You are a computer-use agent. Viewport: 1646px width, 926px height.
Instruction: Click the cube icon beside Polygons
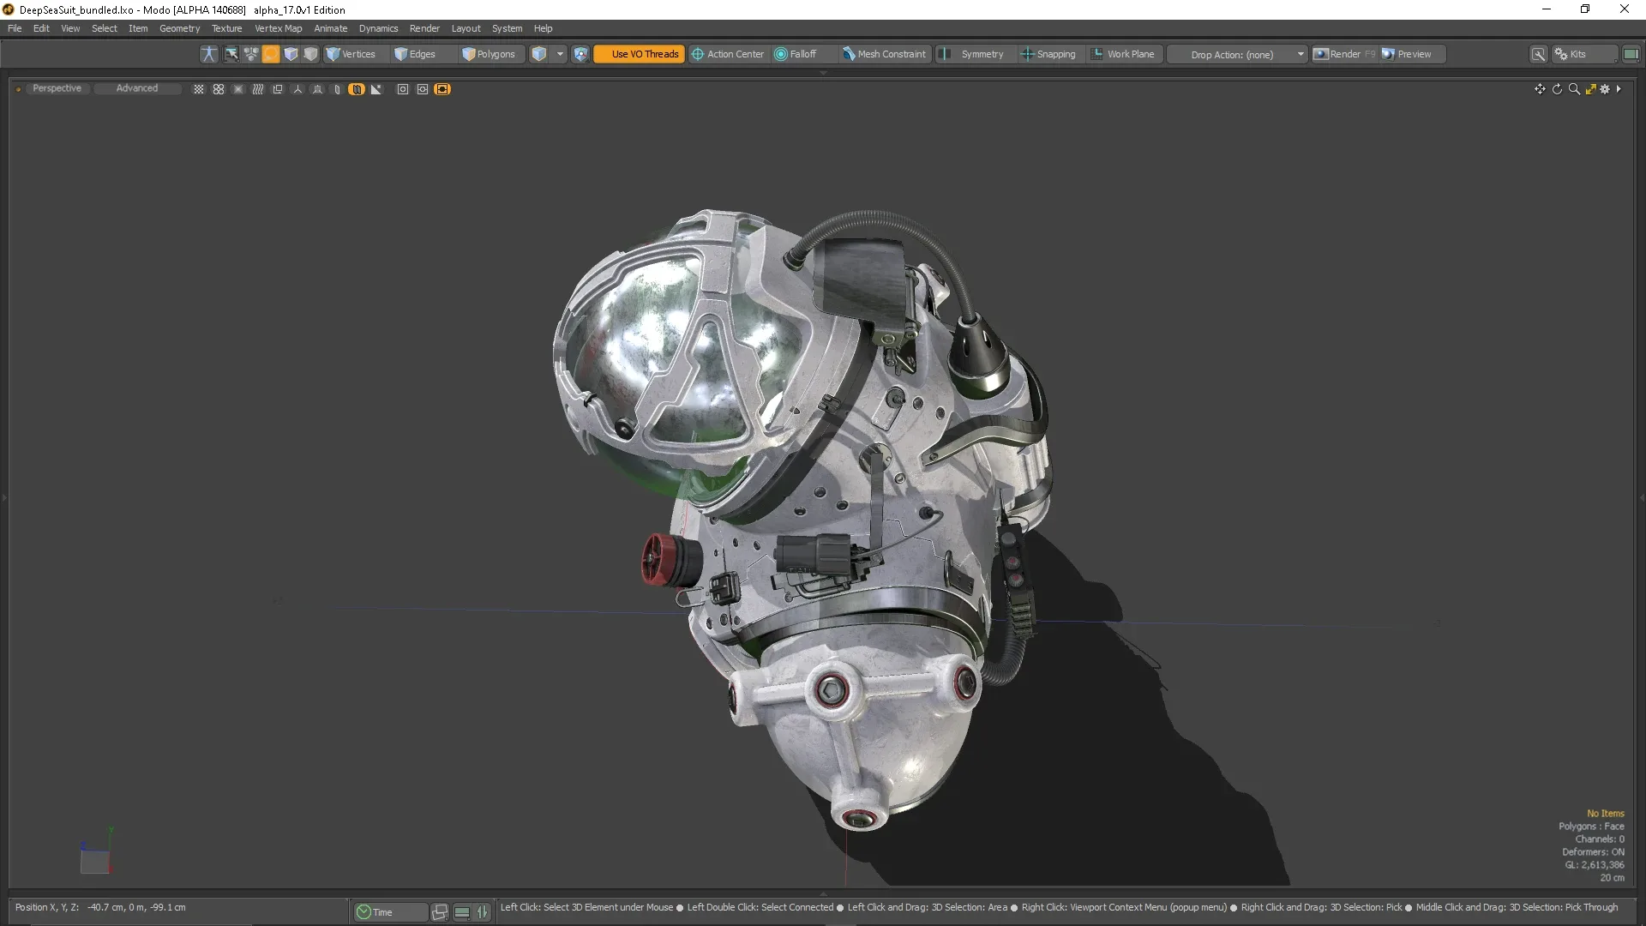coord(539,54)
